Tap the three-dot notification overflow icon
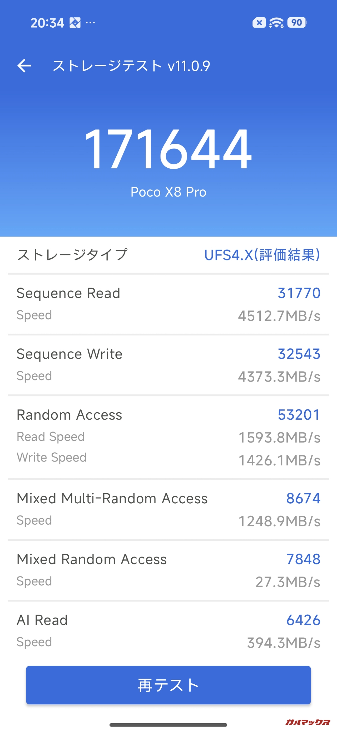This screenshot has height=732, width=337. [90, 22]
